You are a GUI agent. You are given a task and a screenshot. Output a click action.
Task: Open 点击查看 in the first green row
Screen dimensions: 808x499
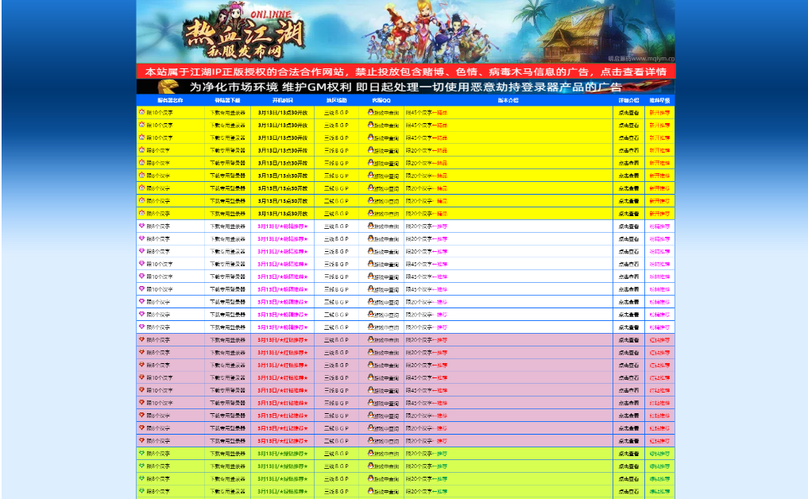click(628, 454)
